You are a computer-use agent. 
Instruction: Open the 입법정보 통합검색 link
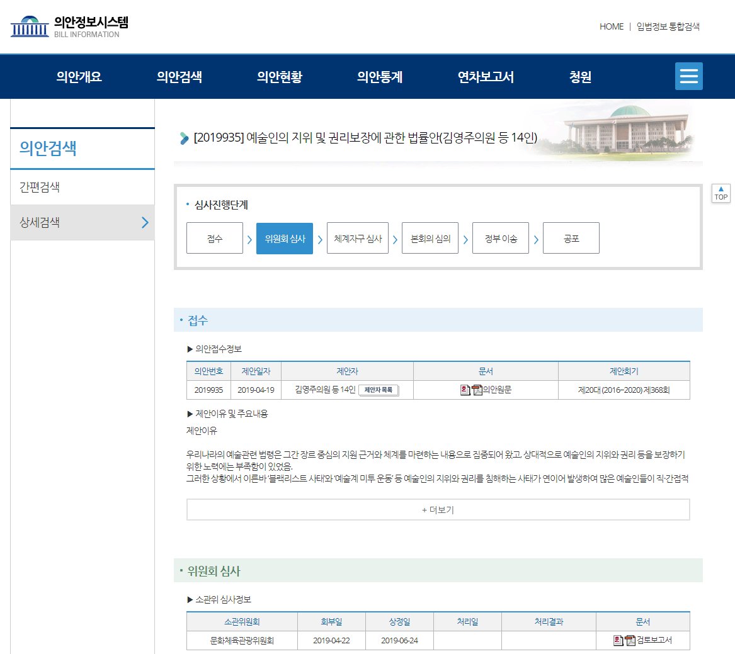668,26
